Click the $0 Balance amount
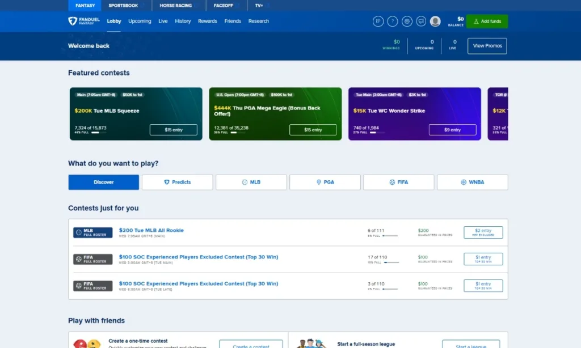Viewport: 581px width, 348px height. tap(461, 19)
